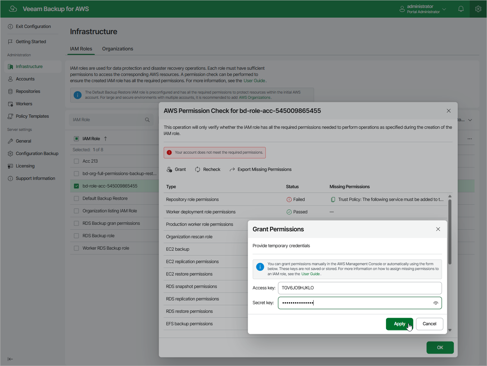Check the Acc 213 role checkbox
Screen dimensions: 487x366
pos(76,161)
